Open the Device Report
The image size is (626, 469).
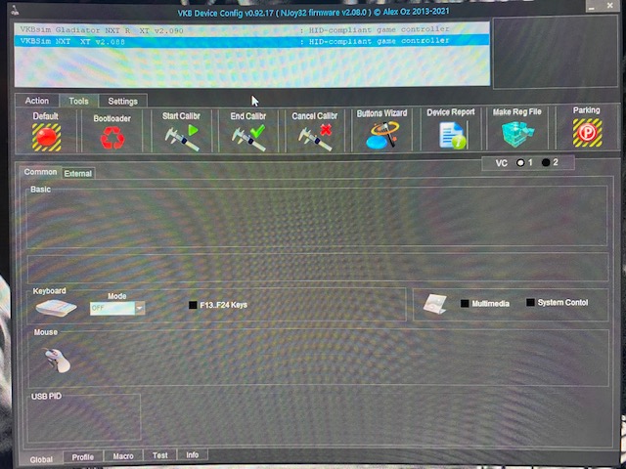click(x=451, y=135)
